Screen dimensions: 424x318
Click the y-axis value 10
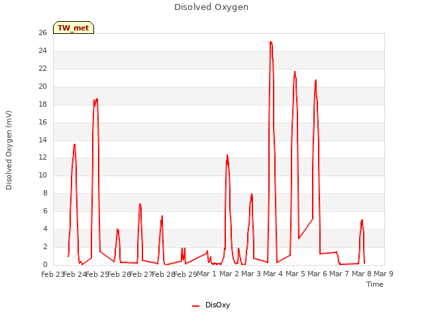coord(42,175)
